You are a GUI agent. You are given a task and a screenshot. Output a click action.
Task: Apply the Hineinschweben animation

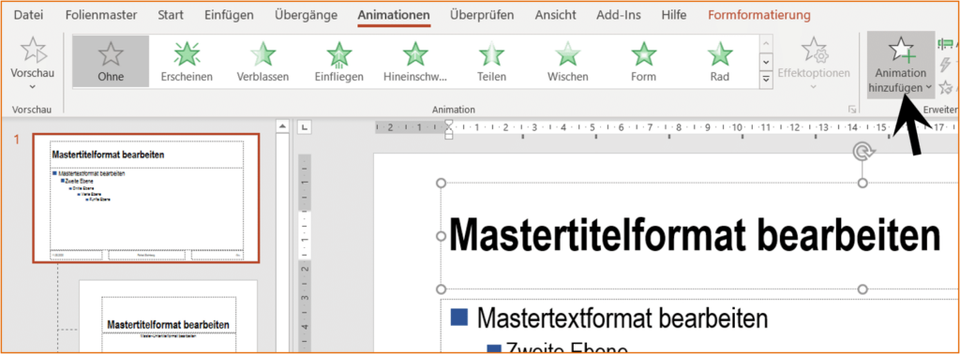point(415,61)
